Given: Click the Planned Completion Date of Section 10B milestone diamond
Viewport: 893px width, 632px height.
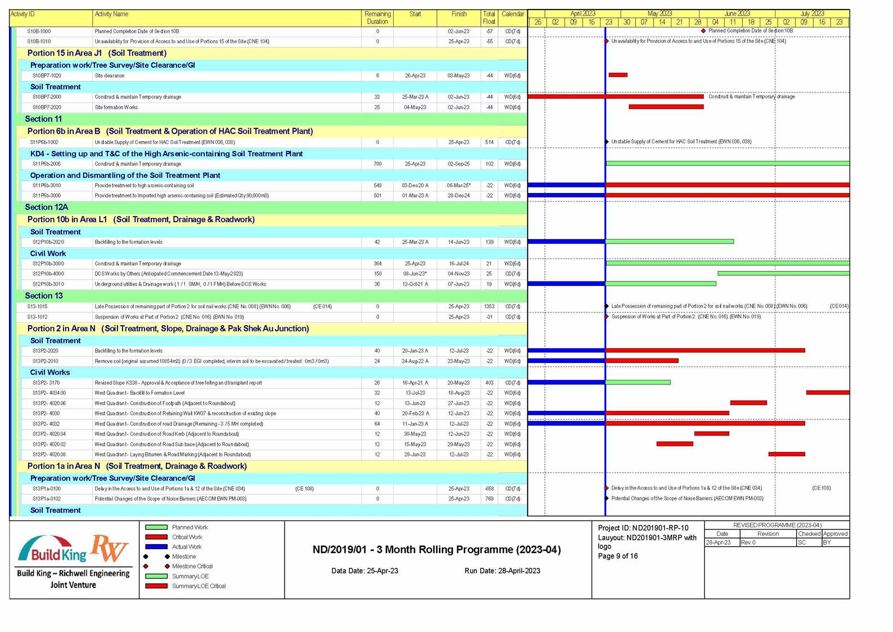Looking at the screenshot, I should click(x=703, y=31).
